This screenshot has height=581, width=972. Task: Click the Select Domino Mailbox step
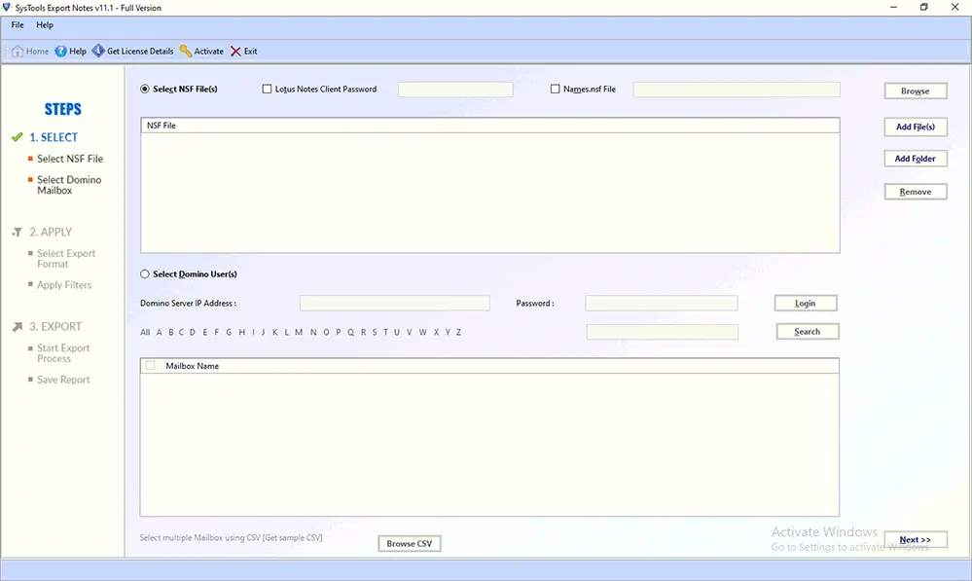point(69,185)
